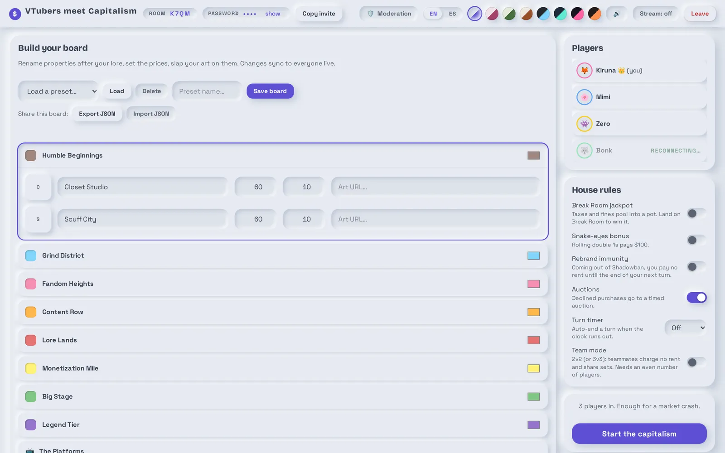Switch language to EN
The height and width of the screenshot is (453, 725).
[433, 14]
